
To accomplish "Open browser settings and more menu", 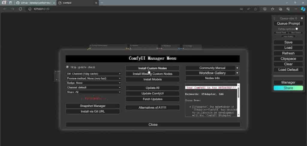I will 296,9.
